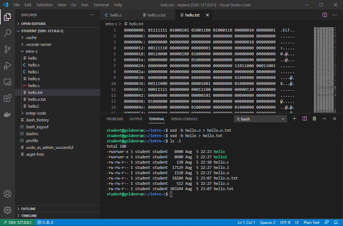343x226 pixels.
Task: Collapse the intro-c folder
Action: pos(58,52)
